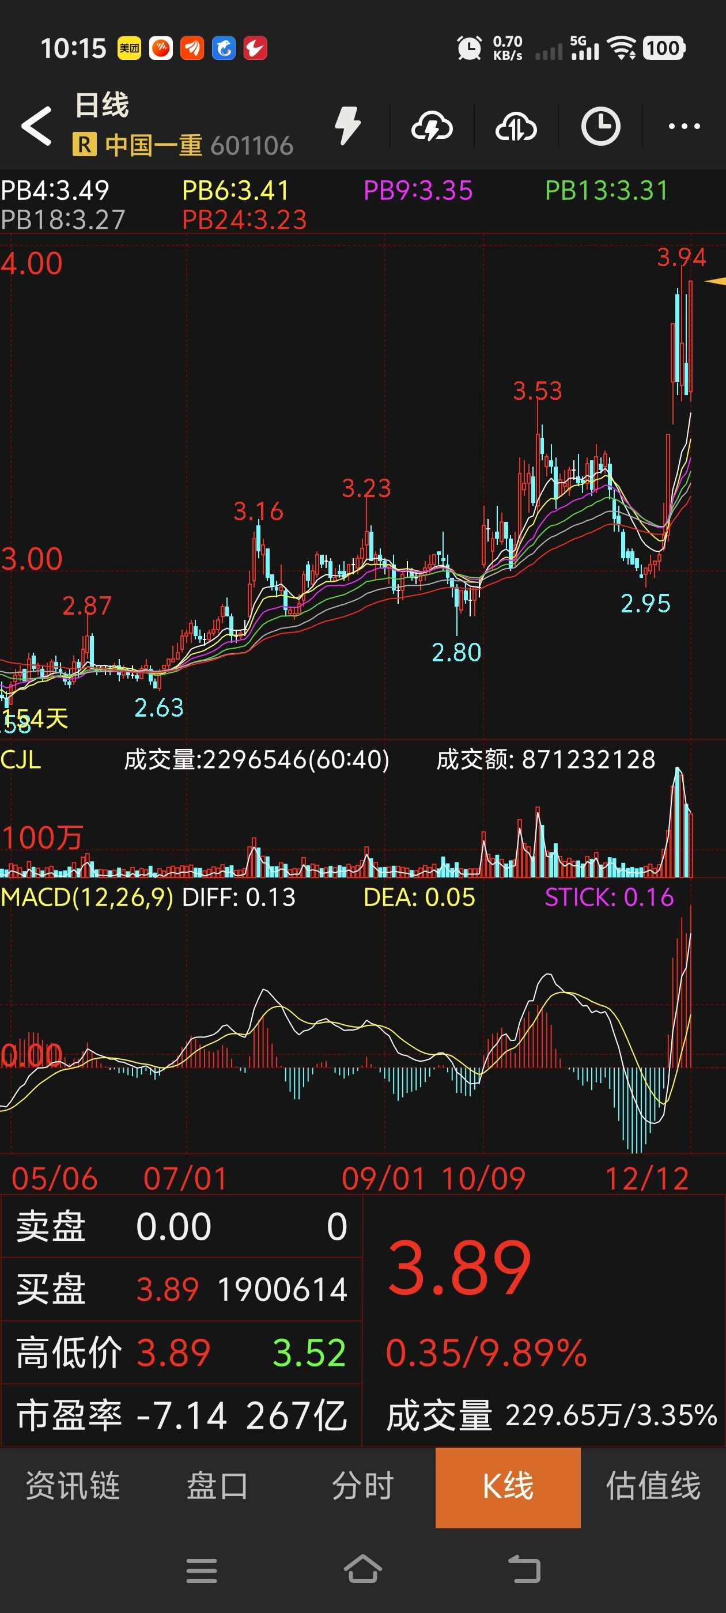
Task: Open the Meituan notification icon
Action: (129, 48)
